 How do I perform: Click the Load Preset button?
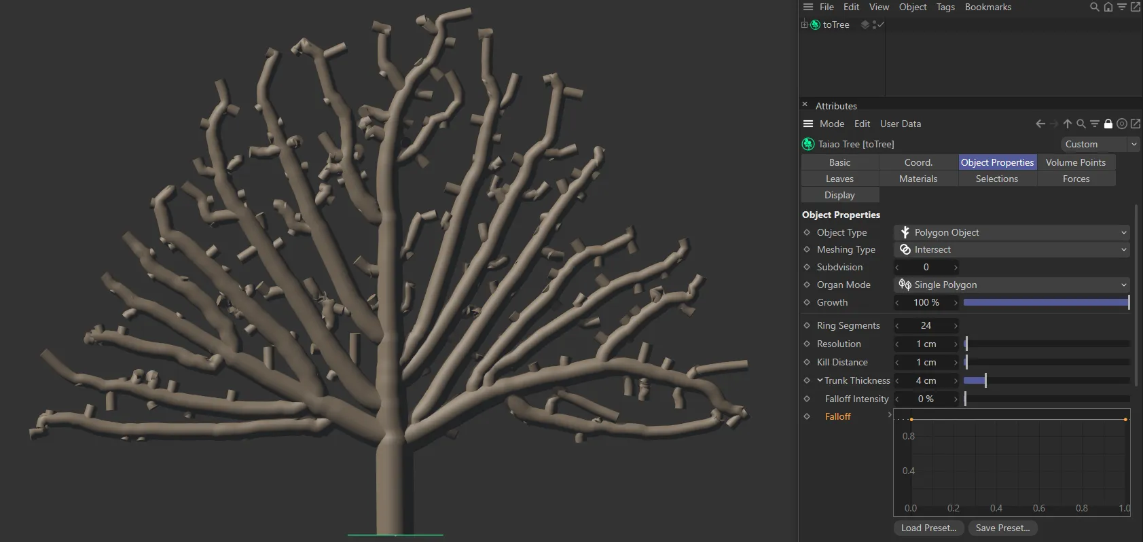click(x=928, y=528)
